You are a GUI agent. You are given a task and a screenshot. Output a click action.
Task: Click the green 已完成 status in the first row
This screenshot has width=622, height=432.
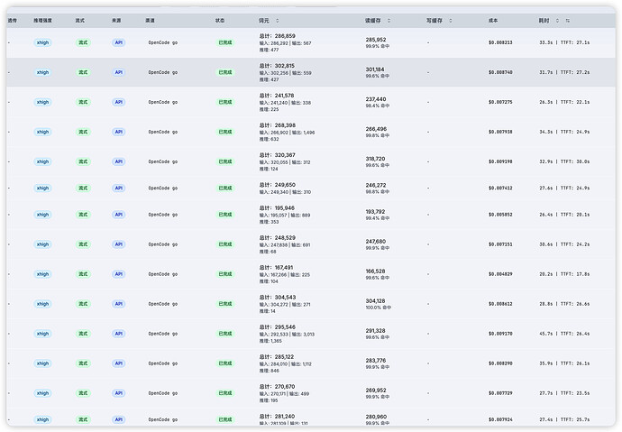point(225,42)
